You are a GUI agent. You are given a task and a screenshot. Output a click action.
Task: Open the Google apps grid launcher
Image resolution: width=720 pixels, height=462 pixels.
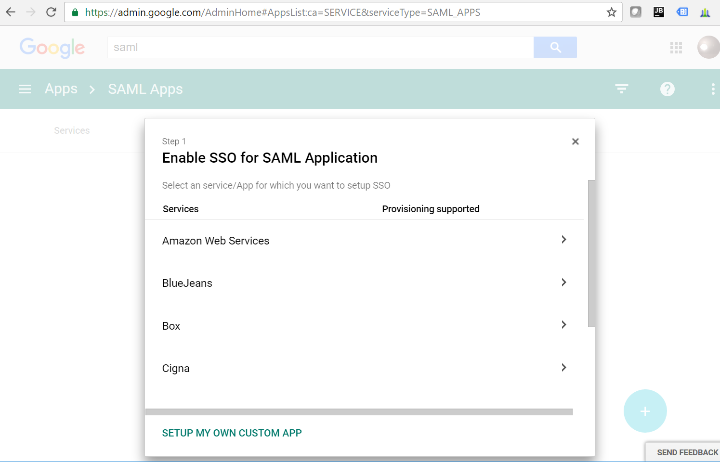click(x=676, y=47)
